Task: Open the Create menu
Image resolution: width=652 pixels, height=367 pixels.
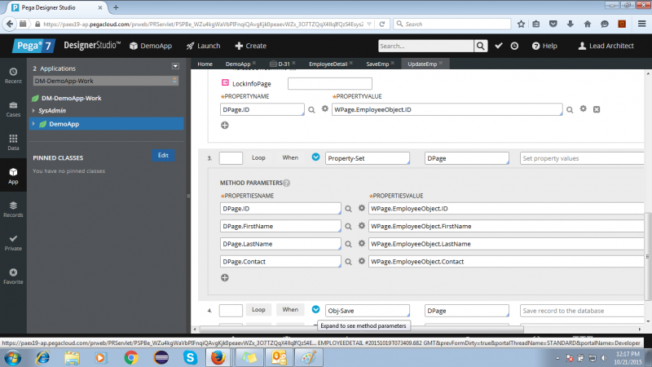Action: pos(251,46)
